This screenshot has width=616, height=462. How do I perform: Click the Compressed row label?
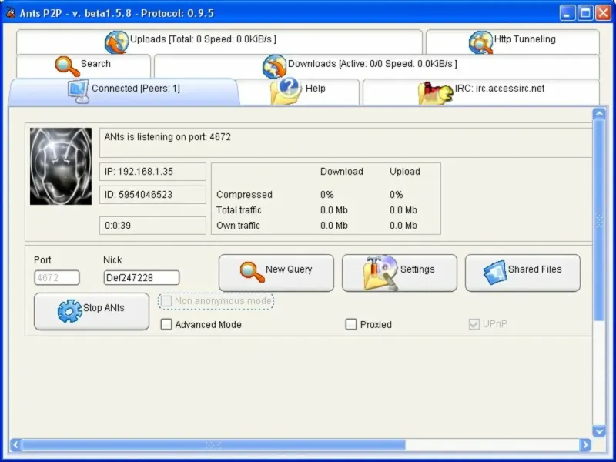[x=244, y=195]
